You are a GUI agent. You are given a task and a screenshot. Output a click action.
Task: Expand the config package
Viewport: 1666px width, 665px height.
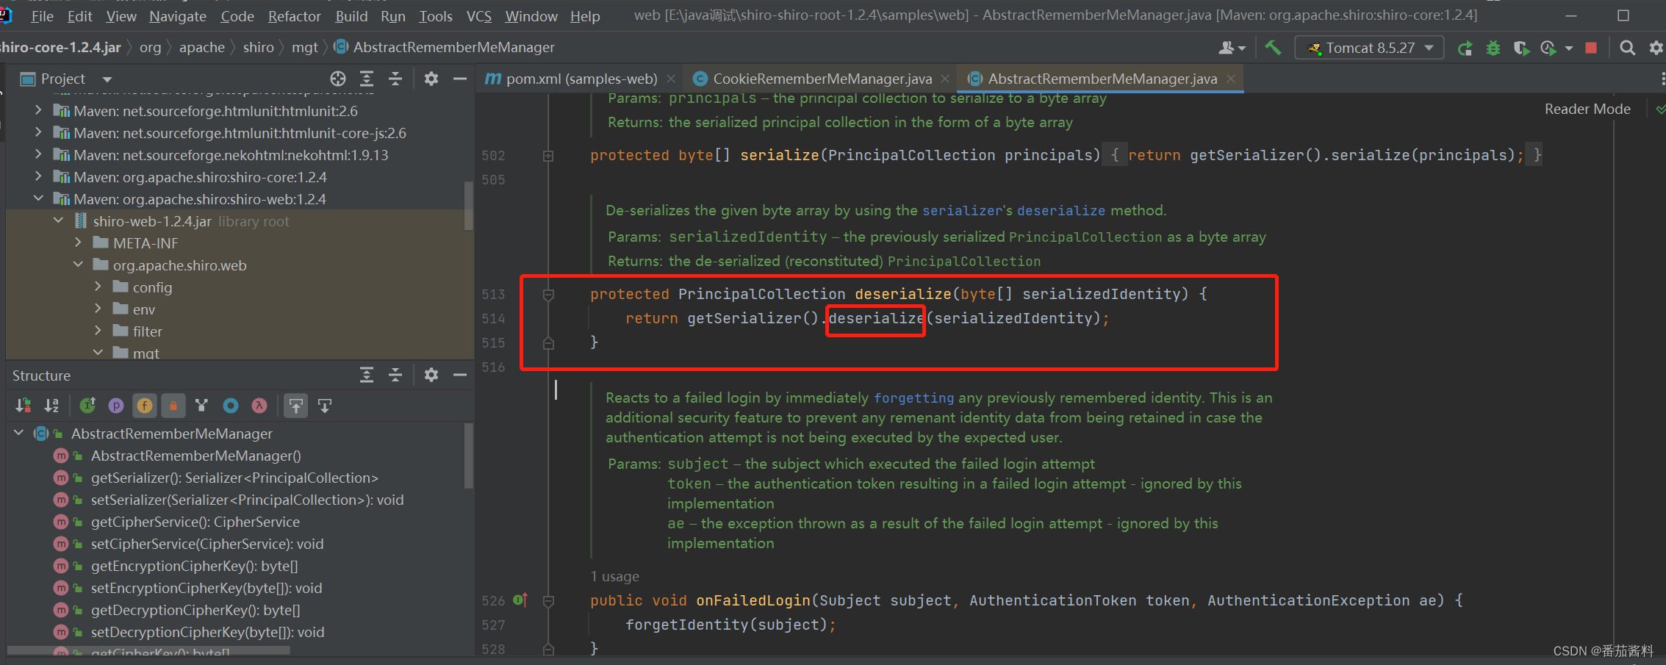pyautogui.click(x=98, y=287)
